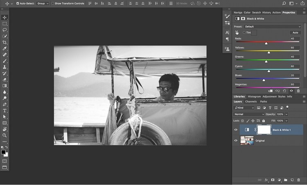The height and width of the screenshot is (185, 307).
Task: Enable the Tint checkbox
Action: coord(244,33)
